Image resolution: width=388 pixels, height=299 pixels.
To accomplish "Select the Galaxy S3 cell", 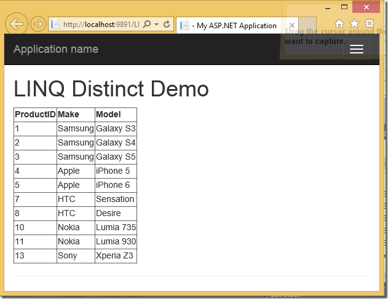I will (116, 128).
